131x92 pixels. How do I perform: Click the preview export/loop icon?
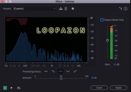coord(19,88)
